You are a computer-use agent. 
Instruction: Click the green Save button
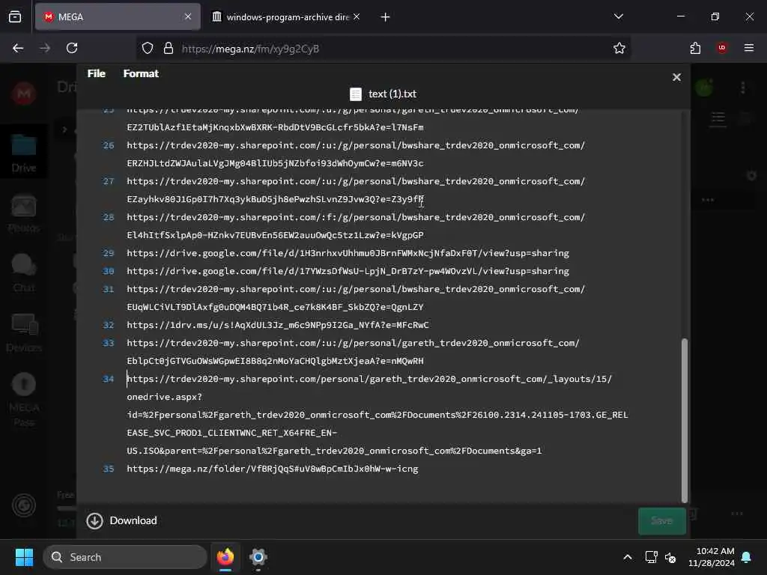pos(662,521)
